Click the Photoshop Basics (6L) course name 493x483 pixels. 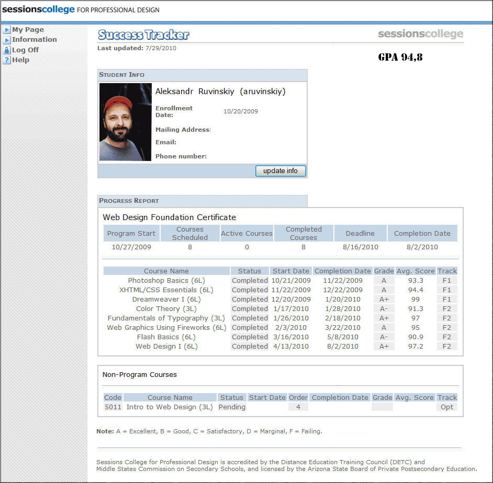coord(166,281)
